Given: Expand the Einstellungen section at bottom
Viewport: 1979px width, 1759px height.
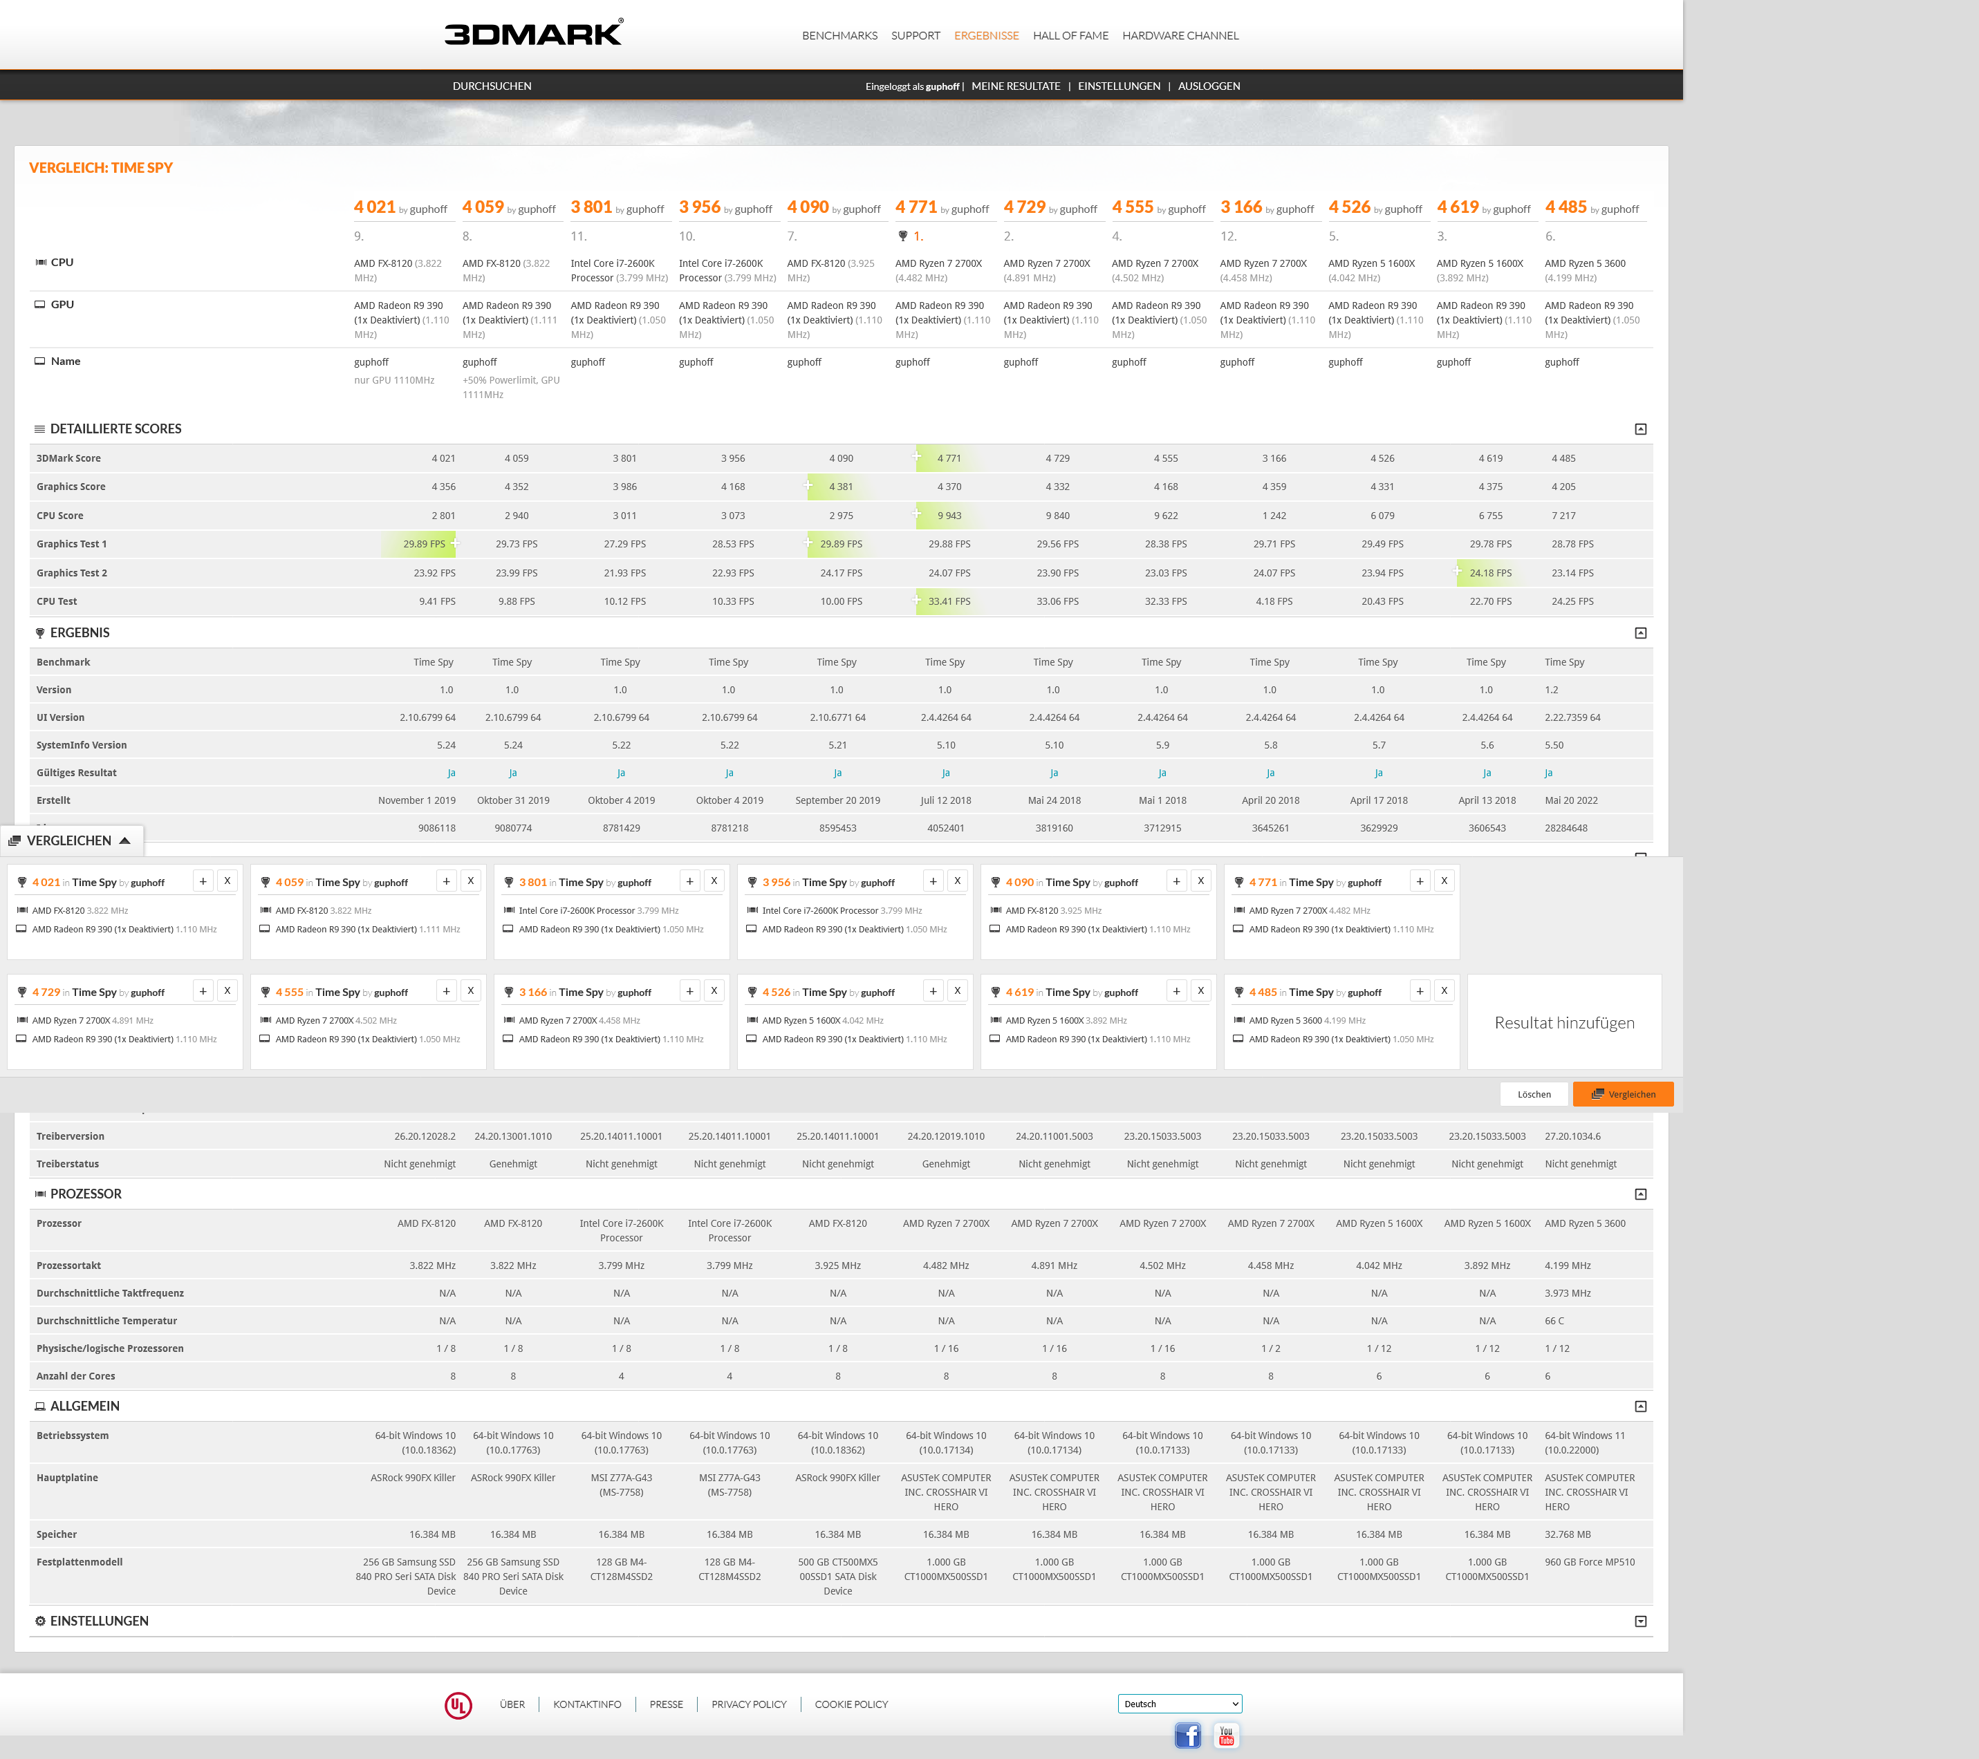Looking at the screenshot, I should tap(1641, 1621).
